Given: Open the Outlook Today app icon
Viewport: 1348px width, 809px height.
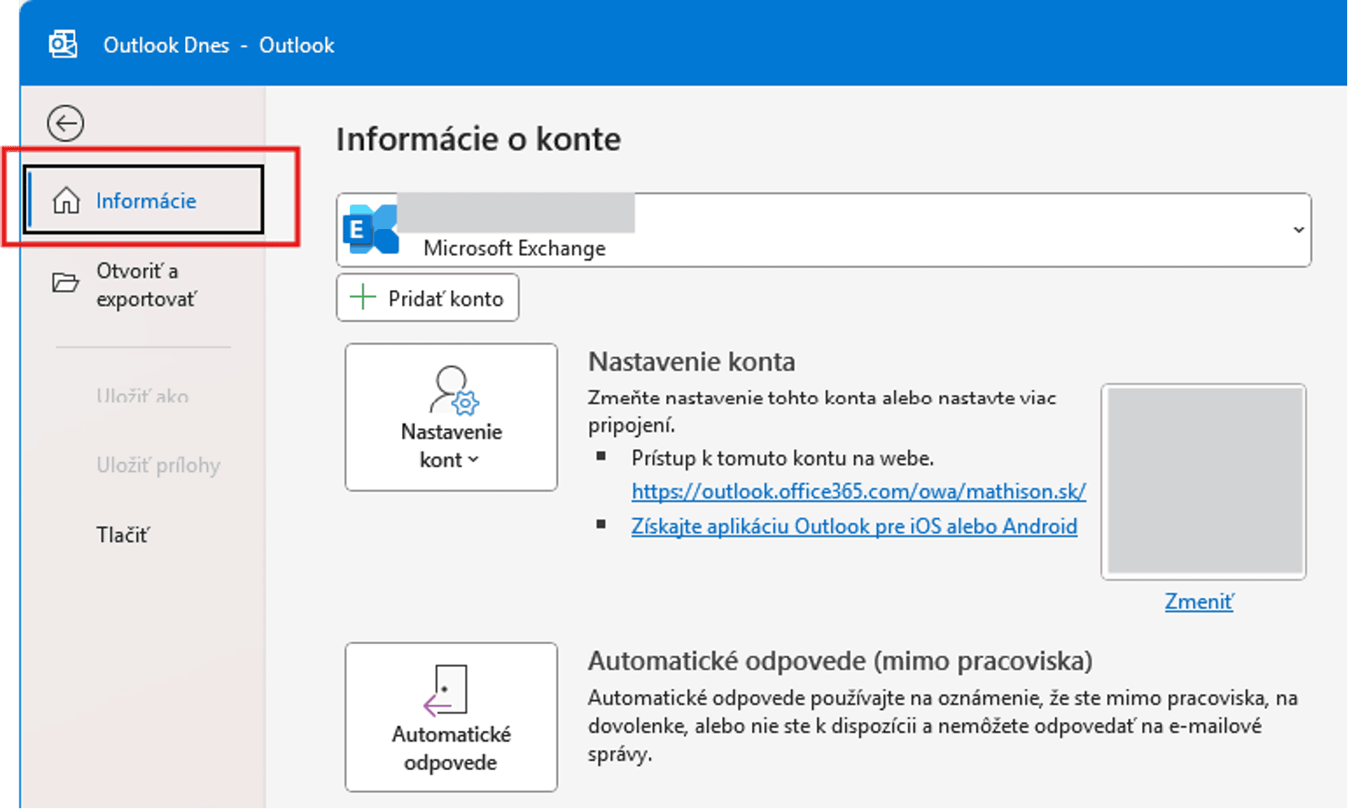Looking at the screenshot, I should tap(63, 45).
